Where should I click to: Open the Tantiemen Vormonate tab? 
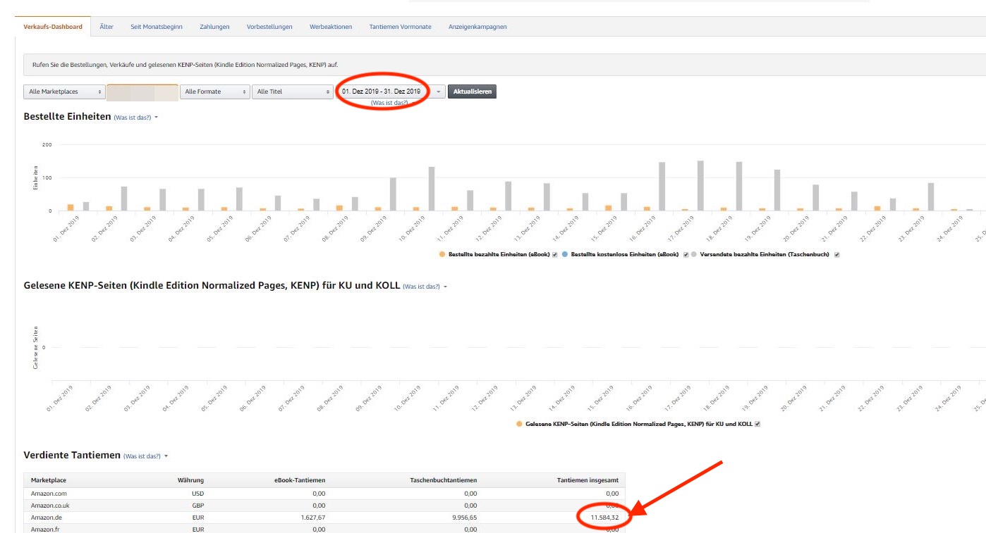400,27
